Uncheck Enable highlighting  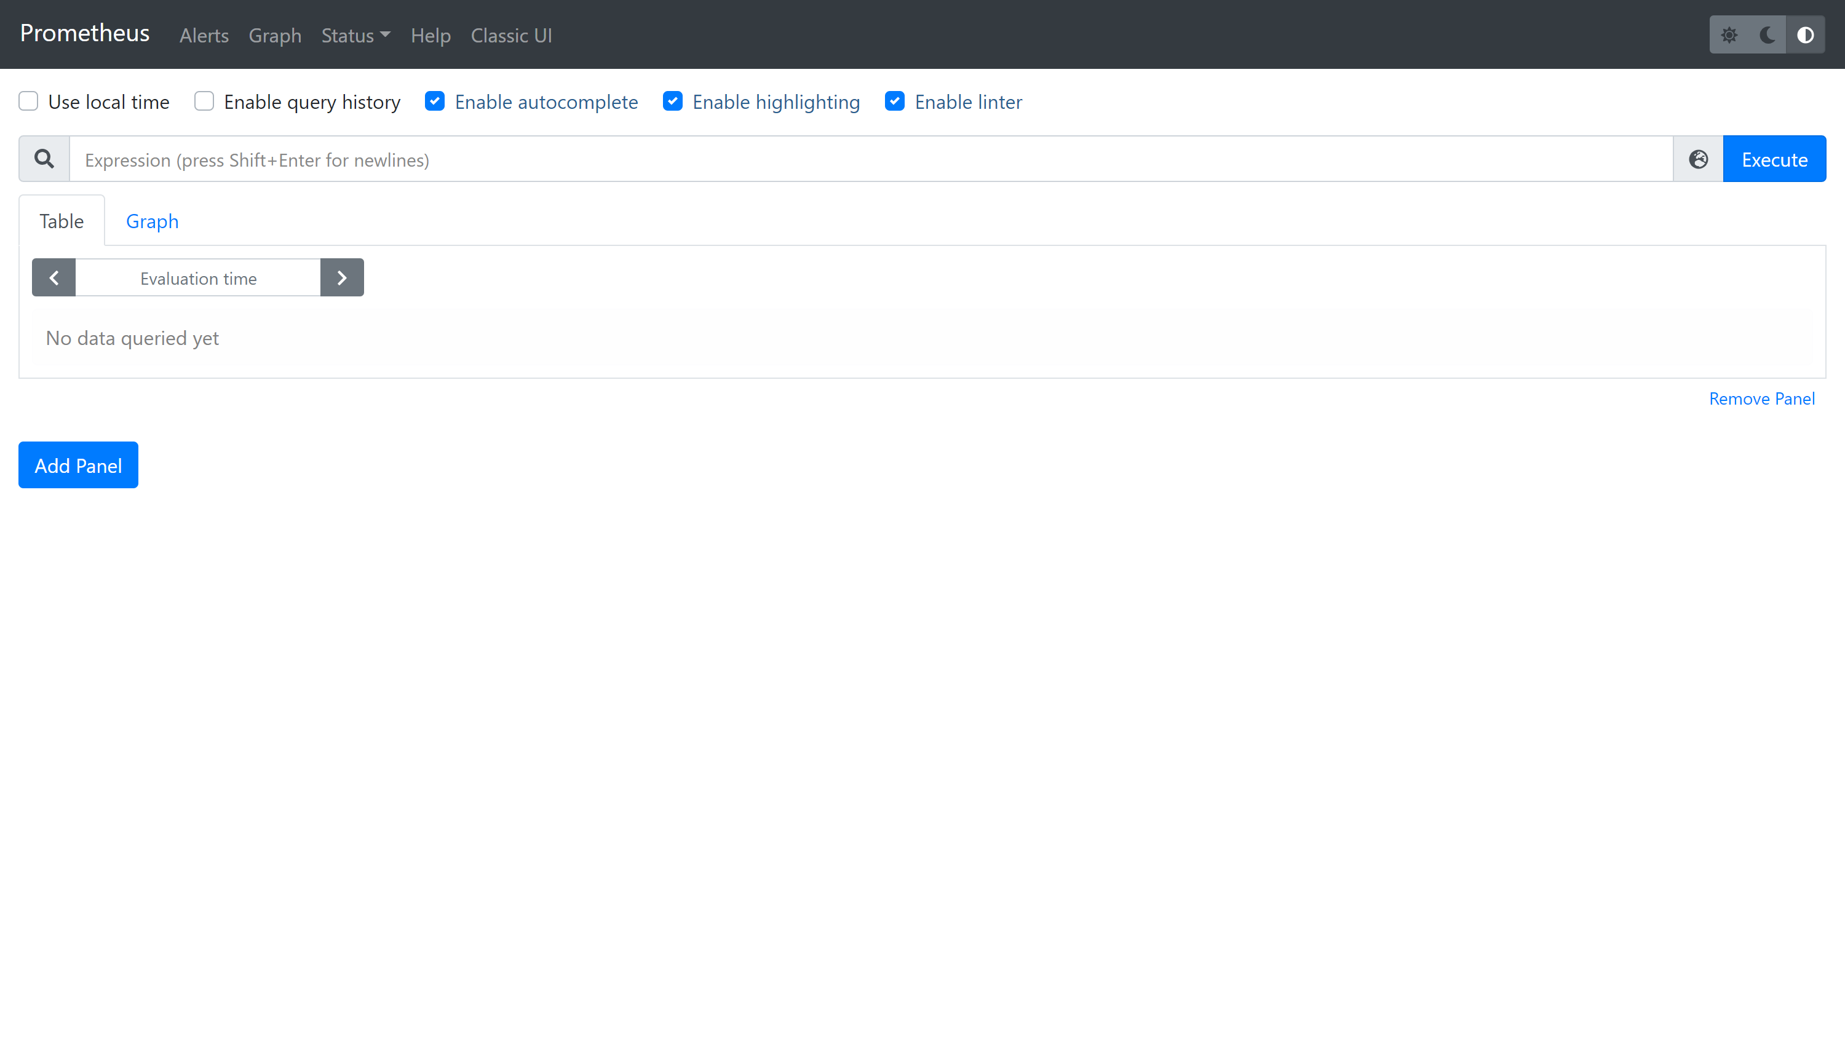[x=672, y=101]
